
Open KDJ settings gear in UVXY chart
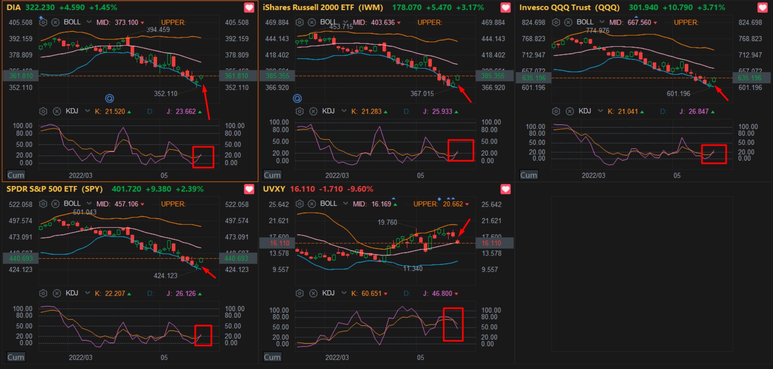pos(300,293)
